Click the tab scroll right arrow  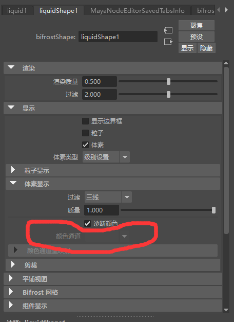[x=226, y=10]
